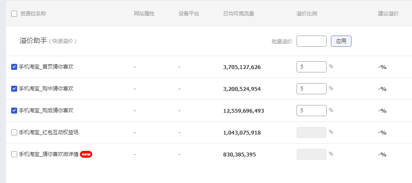The height and width of the screenshot is (183, 412).
Task: Click traffic value 12,559,696,493
Action: 244,111
